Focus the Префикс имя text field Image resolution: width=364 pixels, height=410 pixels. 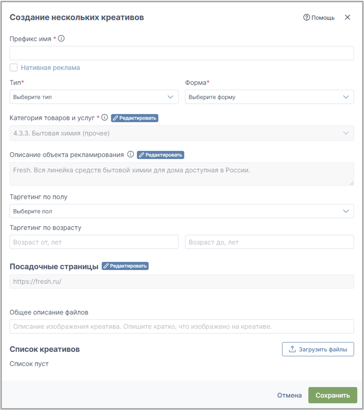click(x=181, y=53)
